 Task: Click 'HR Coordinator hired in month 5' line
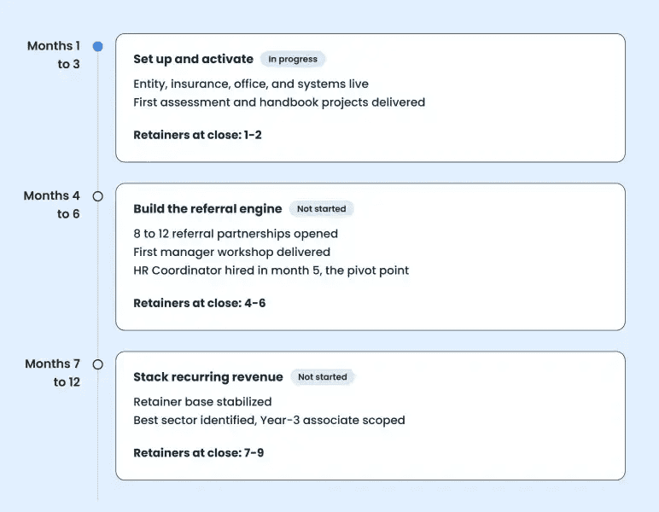point(271,271)
